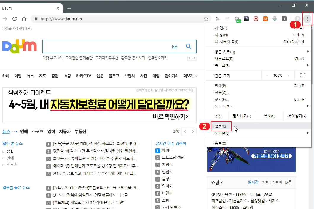Click the Gundam advertisement banner
Viewport: 314px width, 209px height.
[251, 160]
